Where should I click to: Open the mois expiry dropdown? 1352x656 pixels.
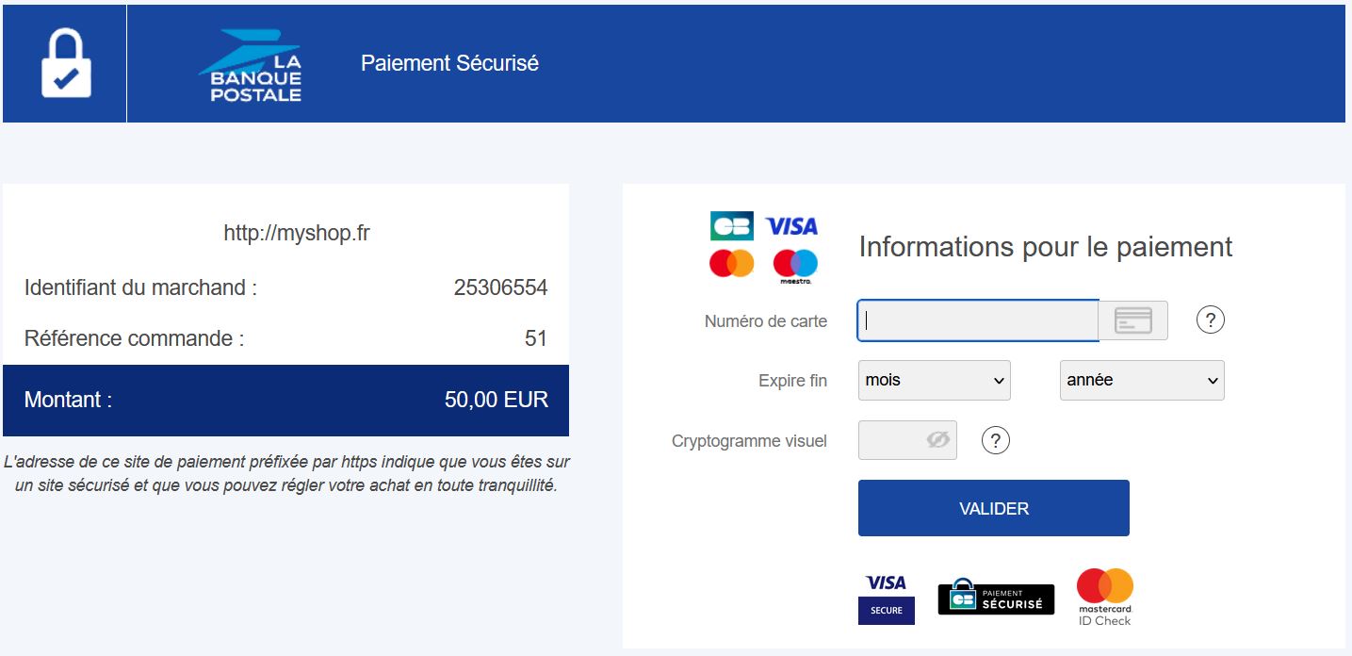click(935, 380)
